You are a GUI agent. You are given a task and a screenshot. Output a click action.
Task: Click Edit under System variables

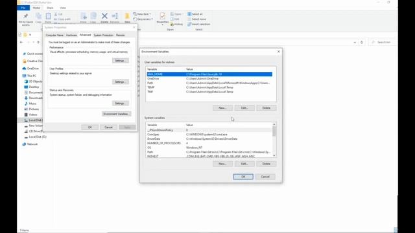[x=244, y=164]
